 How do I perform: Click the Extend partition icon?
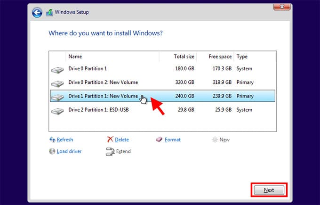[110, 152]
